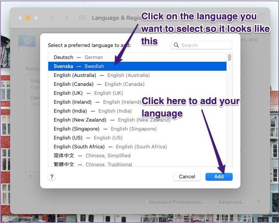
Task: Cancel the language selection dialog
Action: click(x=187, y=177)
